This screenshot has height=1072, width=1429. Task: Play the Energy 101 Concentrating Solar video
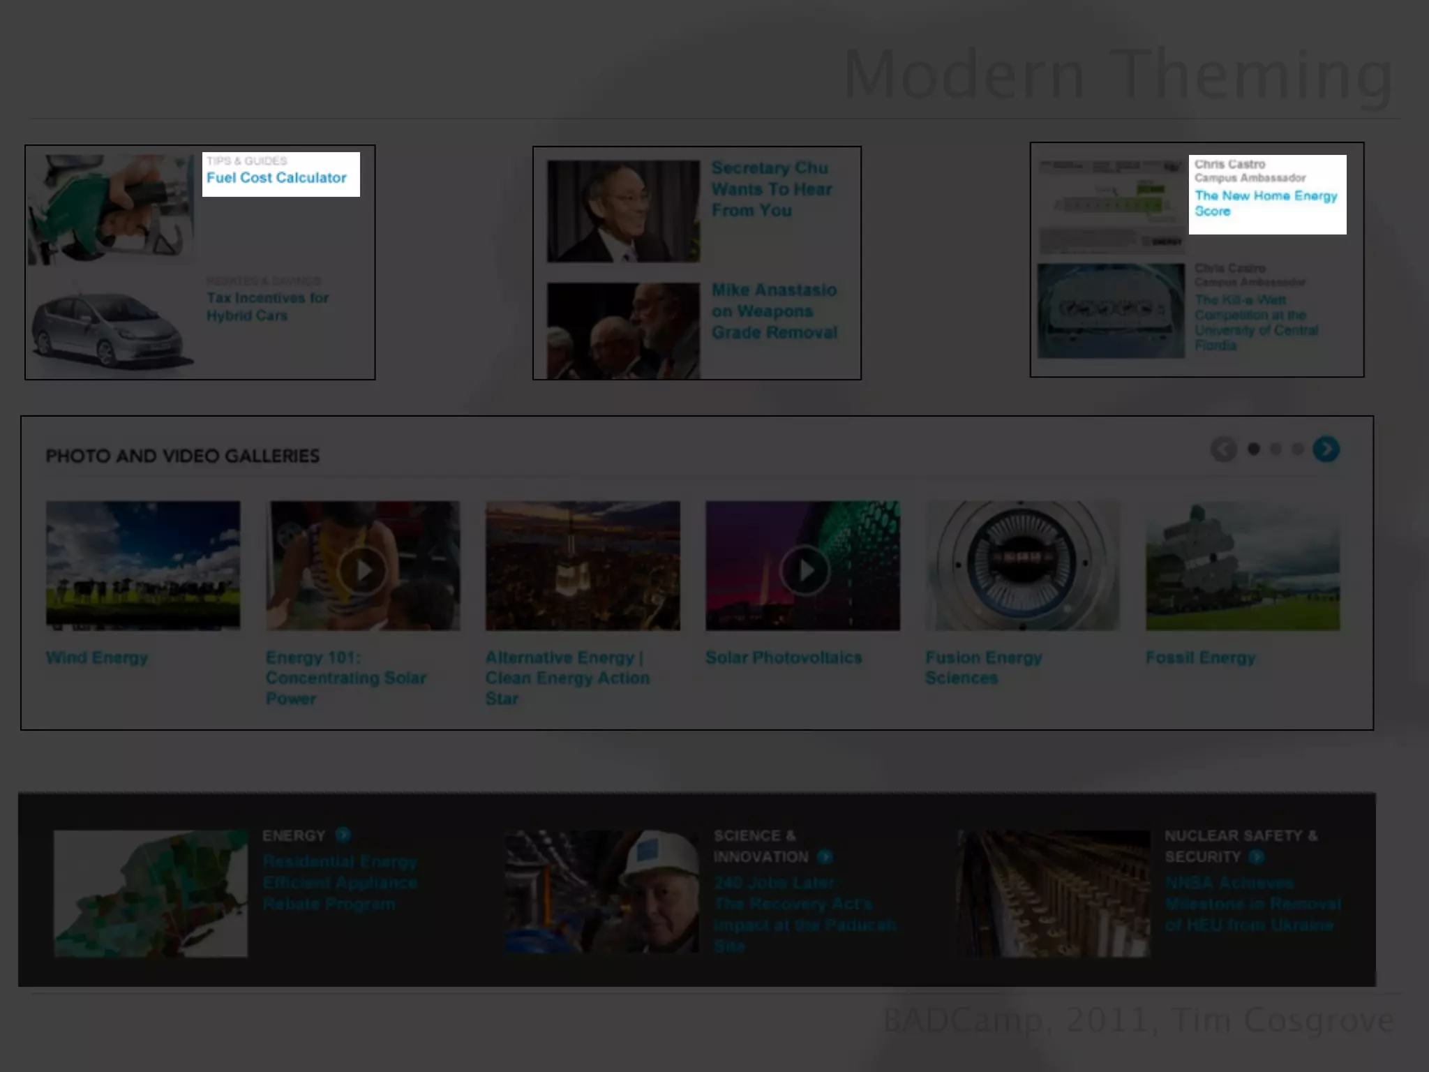363,570
